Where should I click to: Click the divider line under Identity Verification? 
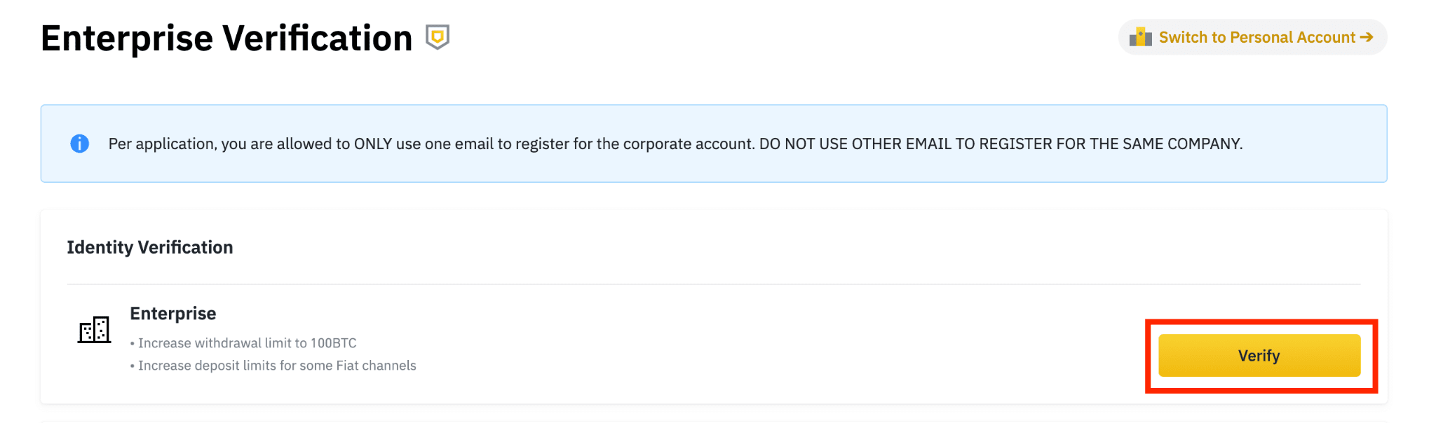click(x=714, y=284)
